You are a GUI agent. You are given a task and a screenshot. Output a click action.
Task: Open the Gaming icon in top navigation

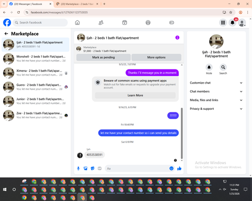coord(171,23)
